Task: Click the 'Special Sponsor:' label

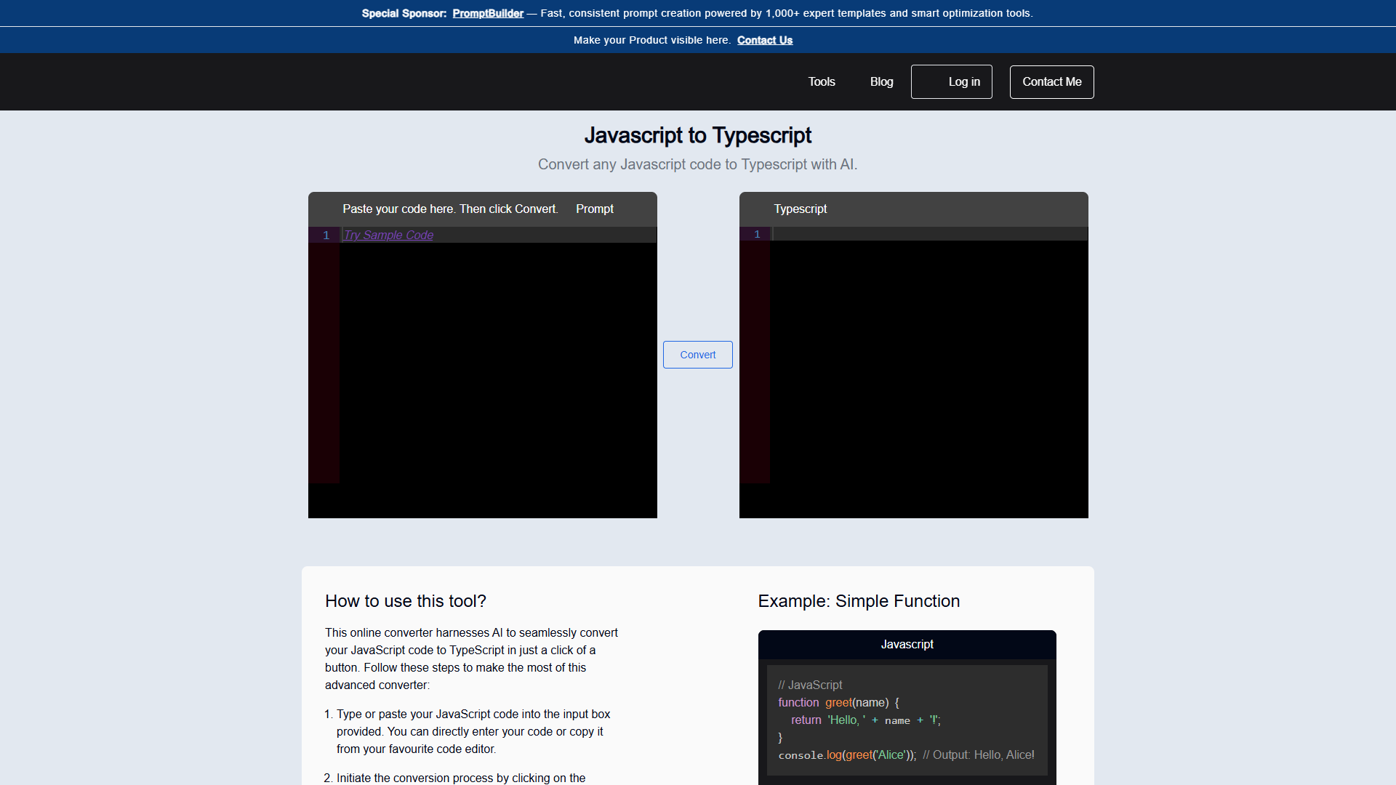Action: pos(404,13)
